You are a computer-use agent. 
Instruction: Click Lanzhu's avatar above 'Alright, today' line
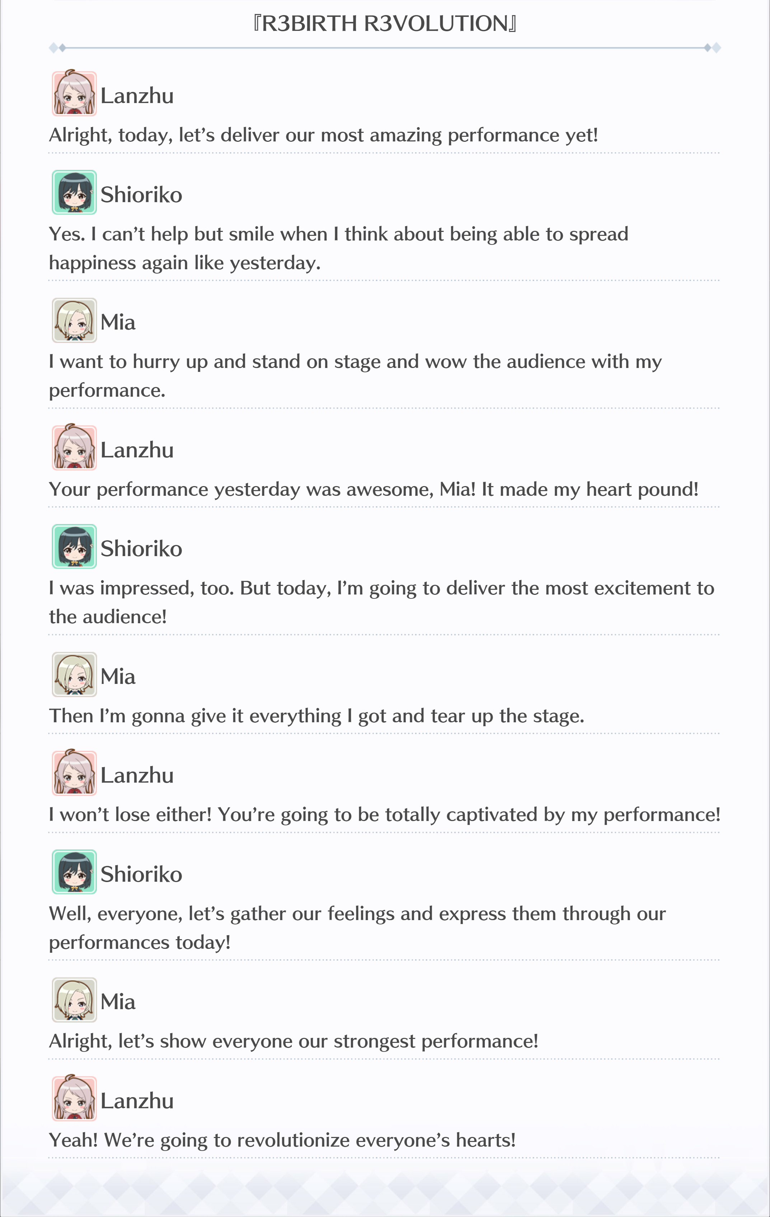[x=74, y=93]
